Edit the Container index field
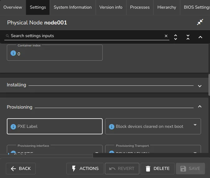 55,53
